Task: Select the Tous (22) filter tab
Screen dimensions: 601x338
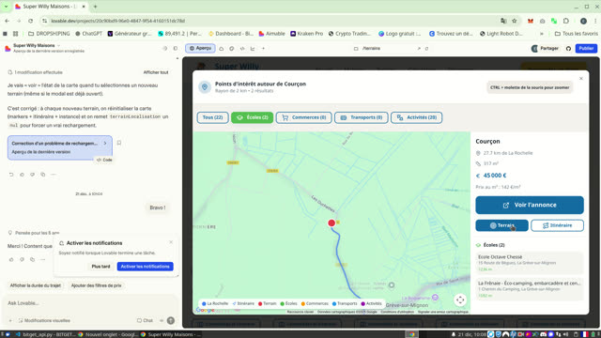Action: pos(213,117)
